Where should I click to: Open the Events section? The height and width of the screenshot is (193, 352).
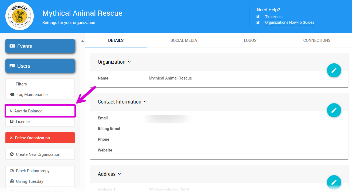pos(40,46)
